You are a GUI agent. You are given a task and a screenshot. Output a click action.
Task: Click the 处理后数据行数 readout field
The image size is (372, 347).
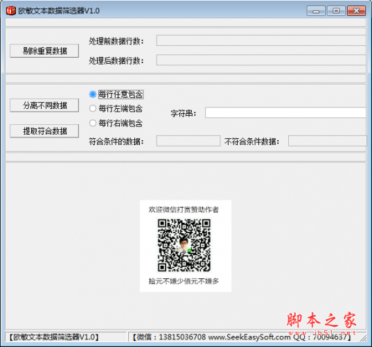coord(261,60)
